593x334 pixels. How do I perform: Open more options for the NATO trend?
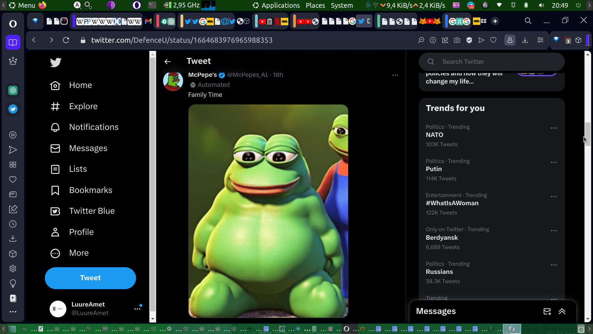554,128
